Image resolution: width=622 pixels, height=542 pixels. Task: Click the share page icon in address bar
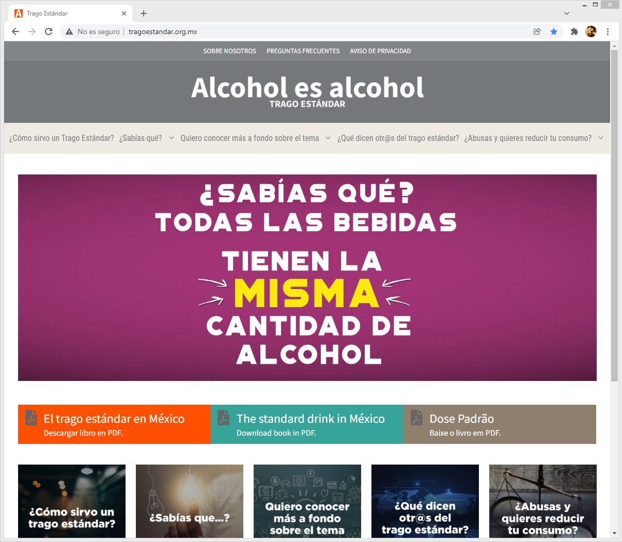coord(537,31)
